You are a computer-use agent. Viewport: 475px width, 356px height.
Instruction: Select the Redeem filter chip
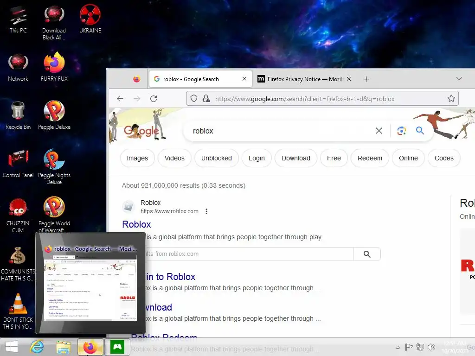coord(370,158)
